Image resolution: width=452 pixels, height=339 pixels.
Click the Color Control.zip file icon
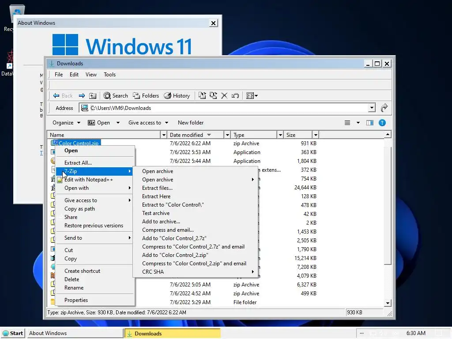tap(54, 143)
